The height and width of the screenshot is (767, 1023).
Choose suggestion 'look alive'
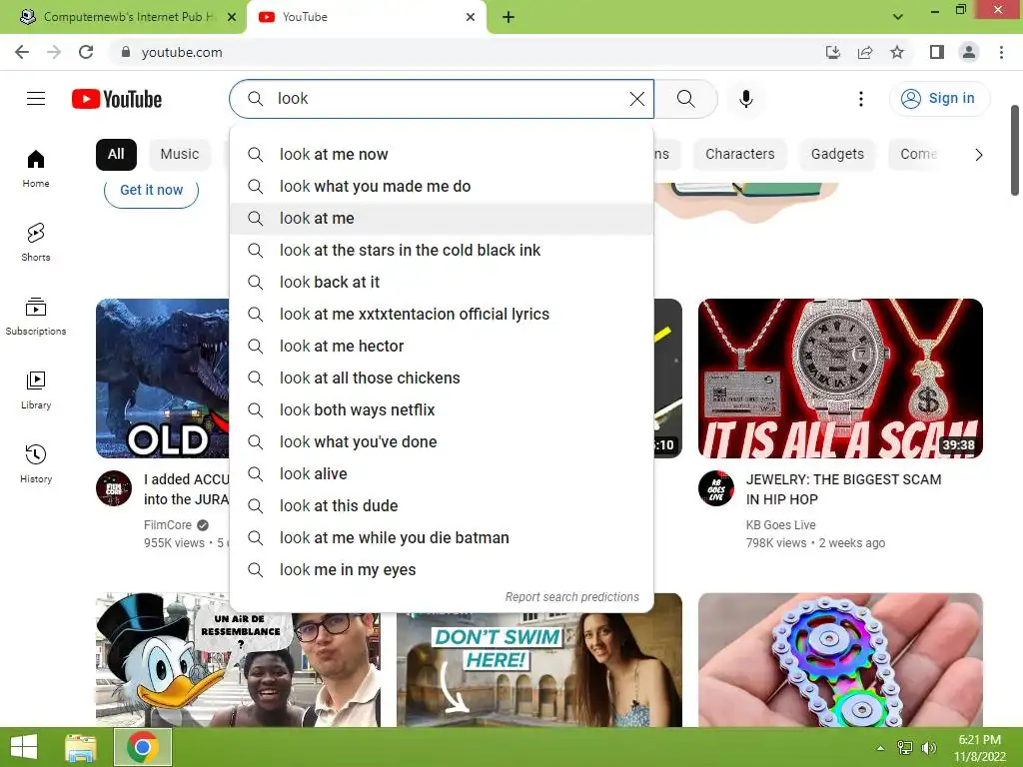(x=442, y=474)
